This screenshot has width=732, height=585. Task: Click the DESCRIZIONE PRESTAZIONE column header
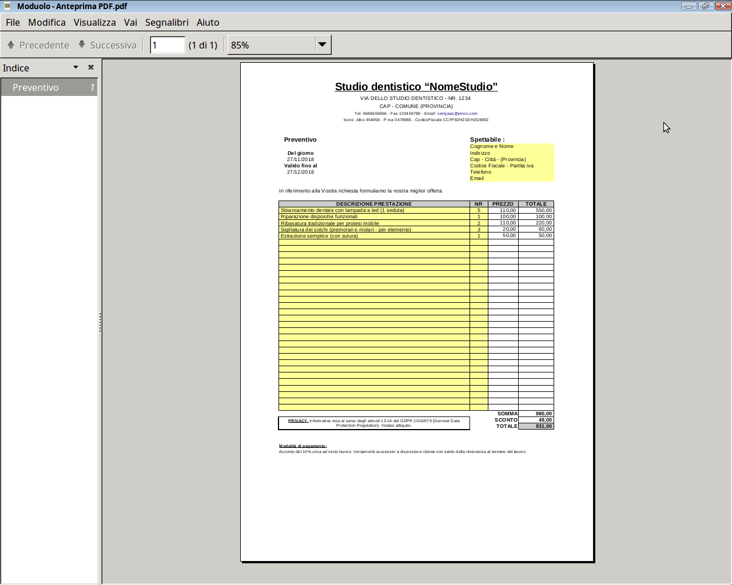point(374,204)
